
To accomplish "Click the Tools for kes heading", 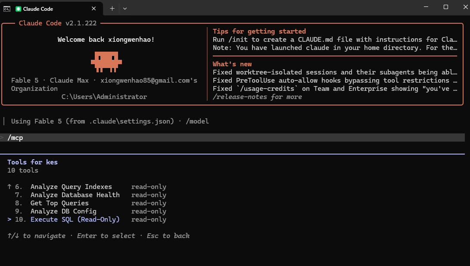I will click(x=32, y=162).
